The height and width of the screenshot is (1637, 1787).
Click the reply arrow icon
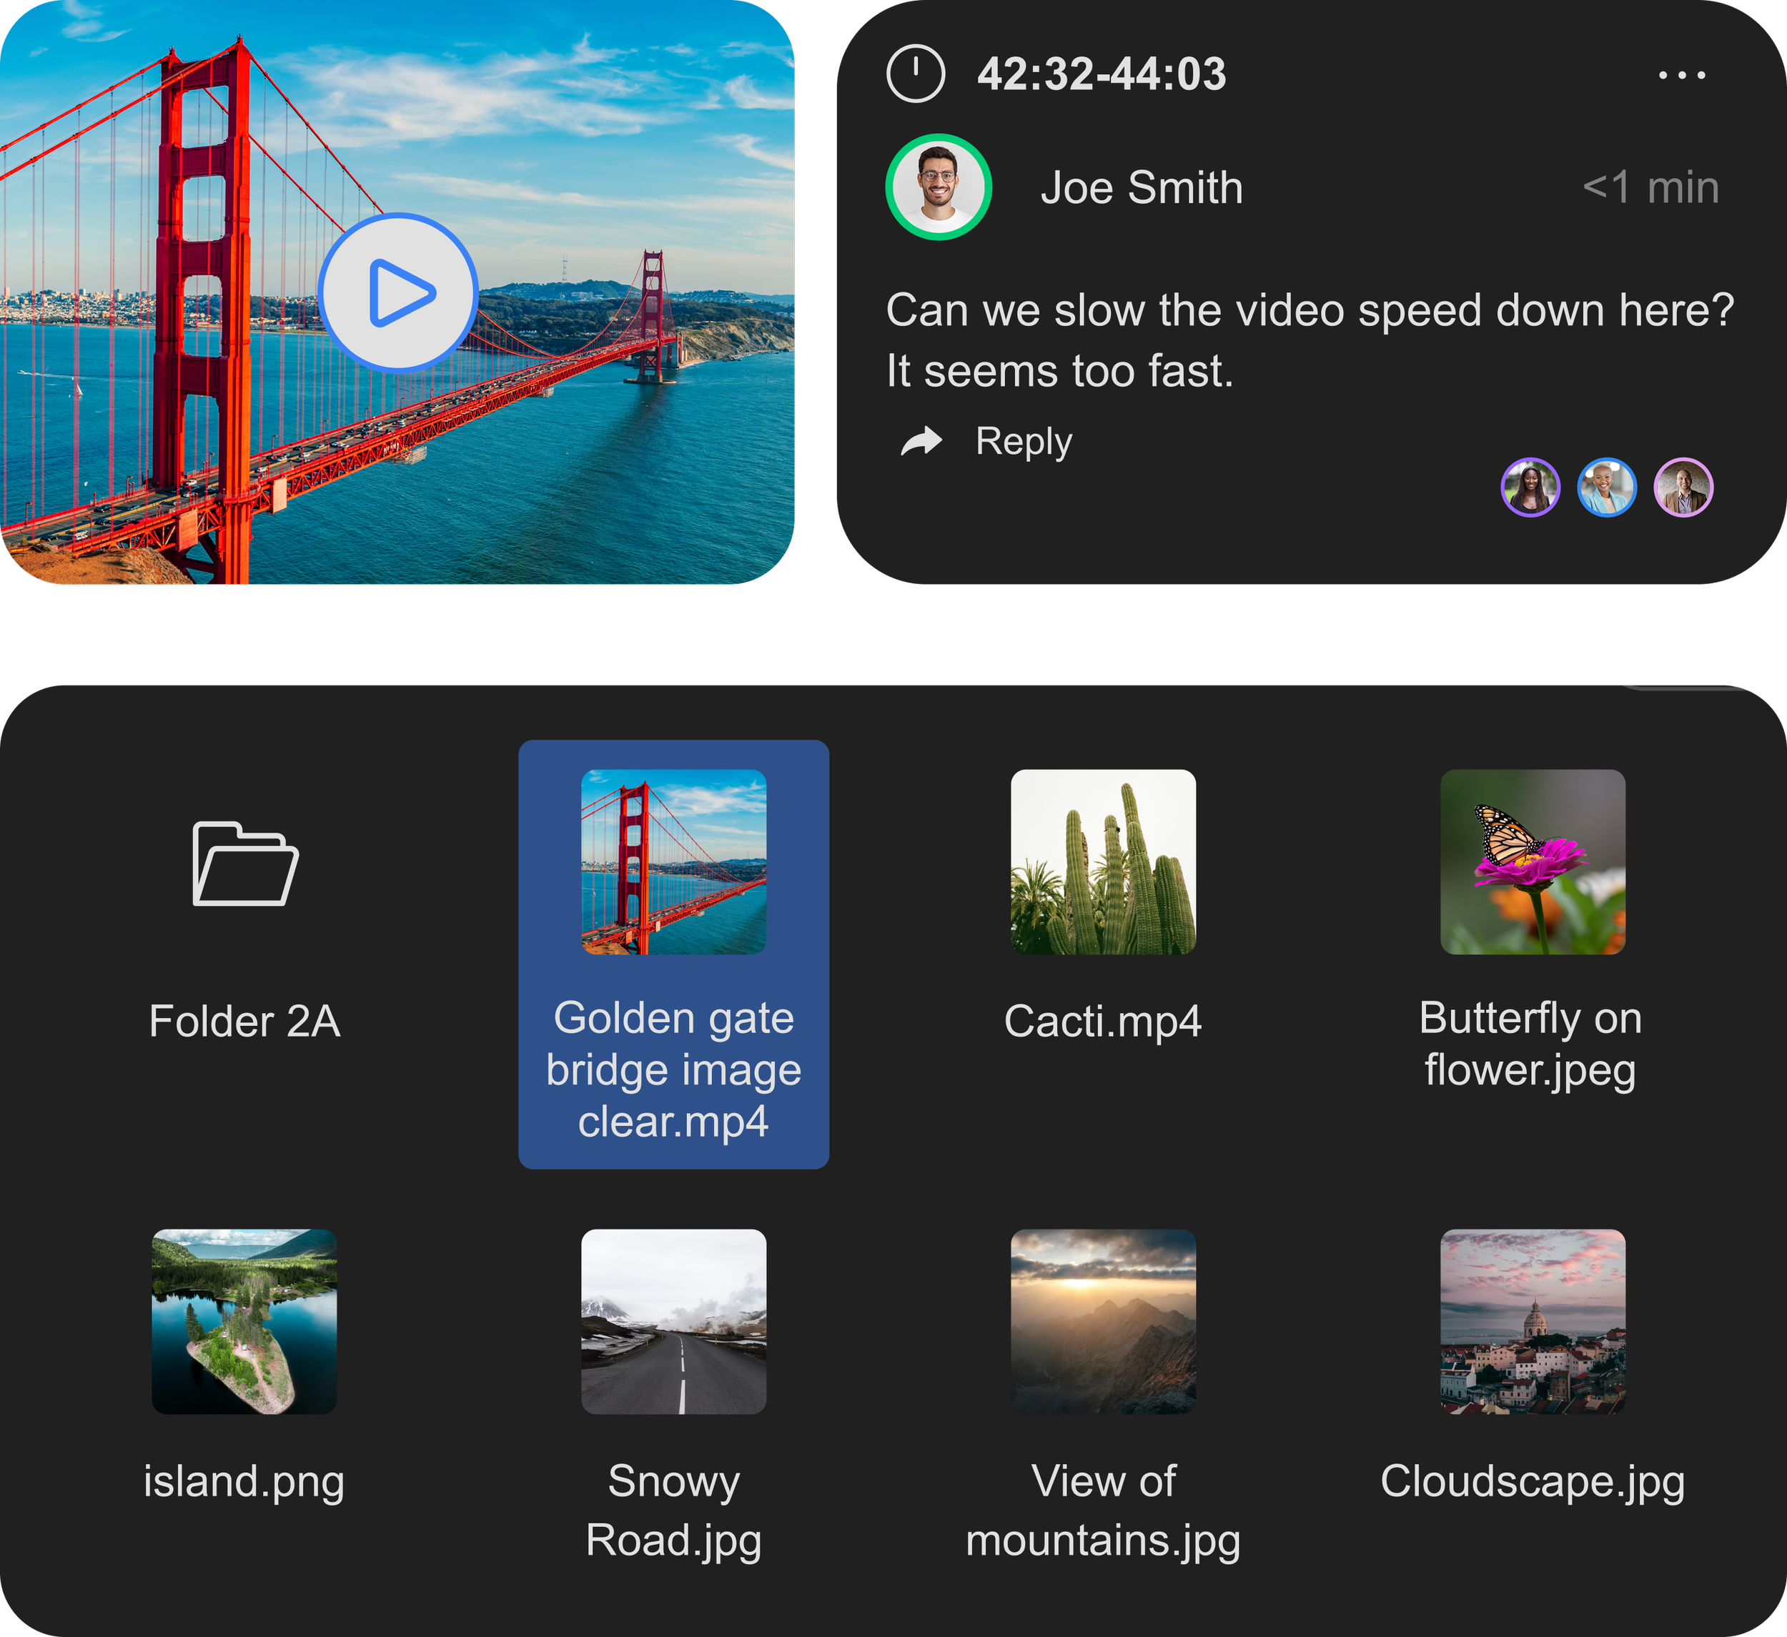[921, 440]
